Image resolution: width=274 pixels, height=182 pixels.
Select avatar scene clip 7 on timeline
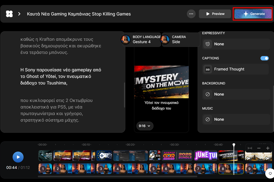click(205, 169)
